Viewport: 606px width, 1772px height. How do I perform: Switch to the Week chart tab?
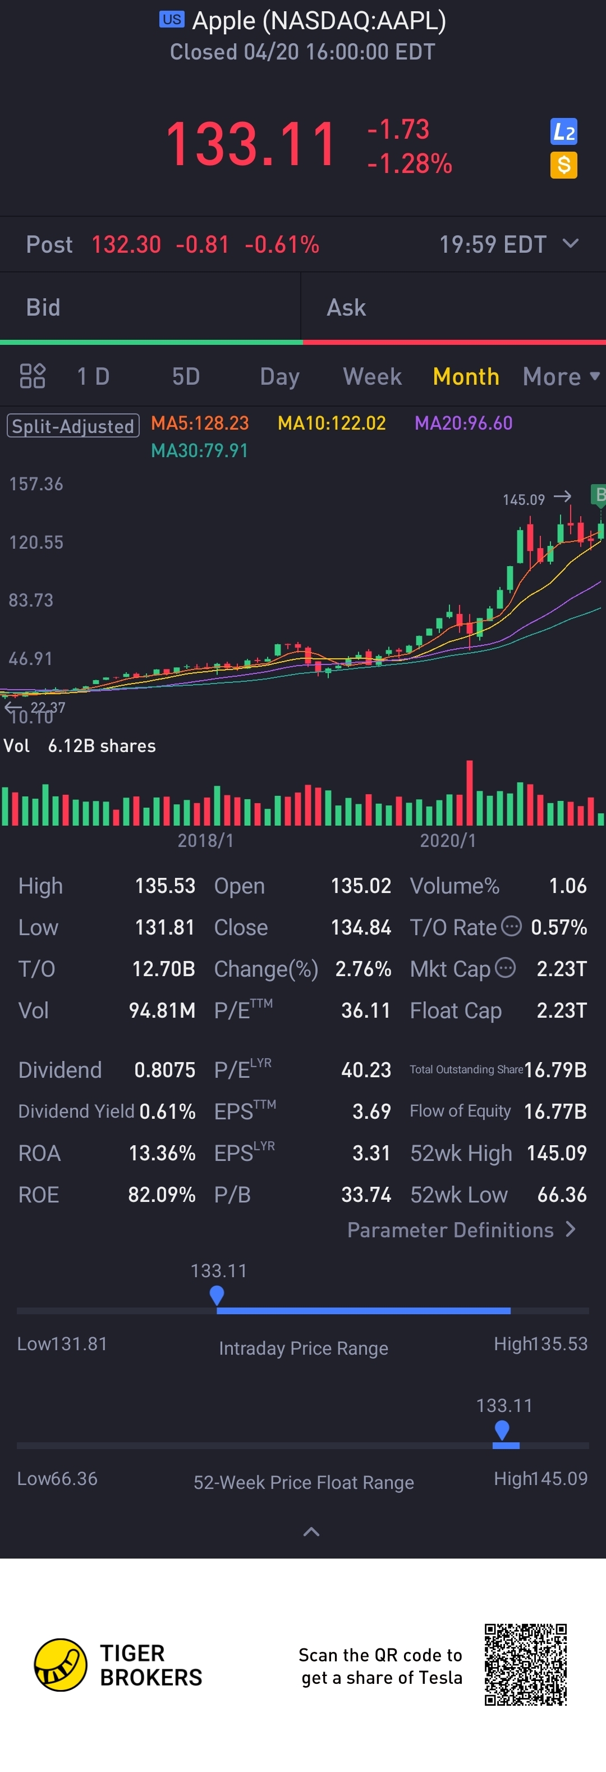pos(373,376)
